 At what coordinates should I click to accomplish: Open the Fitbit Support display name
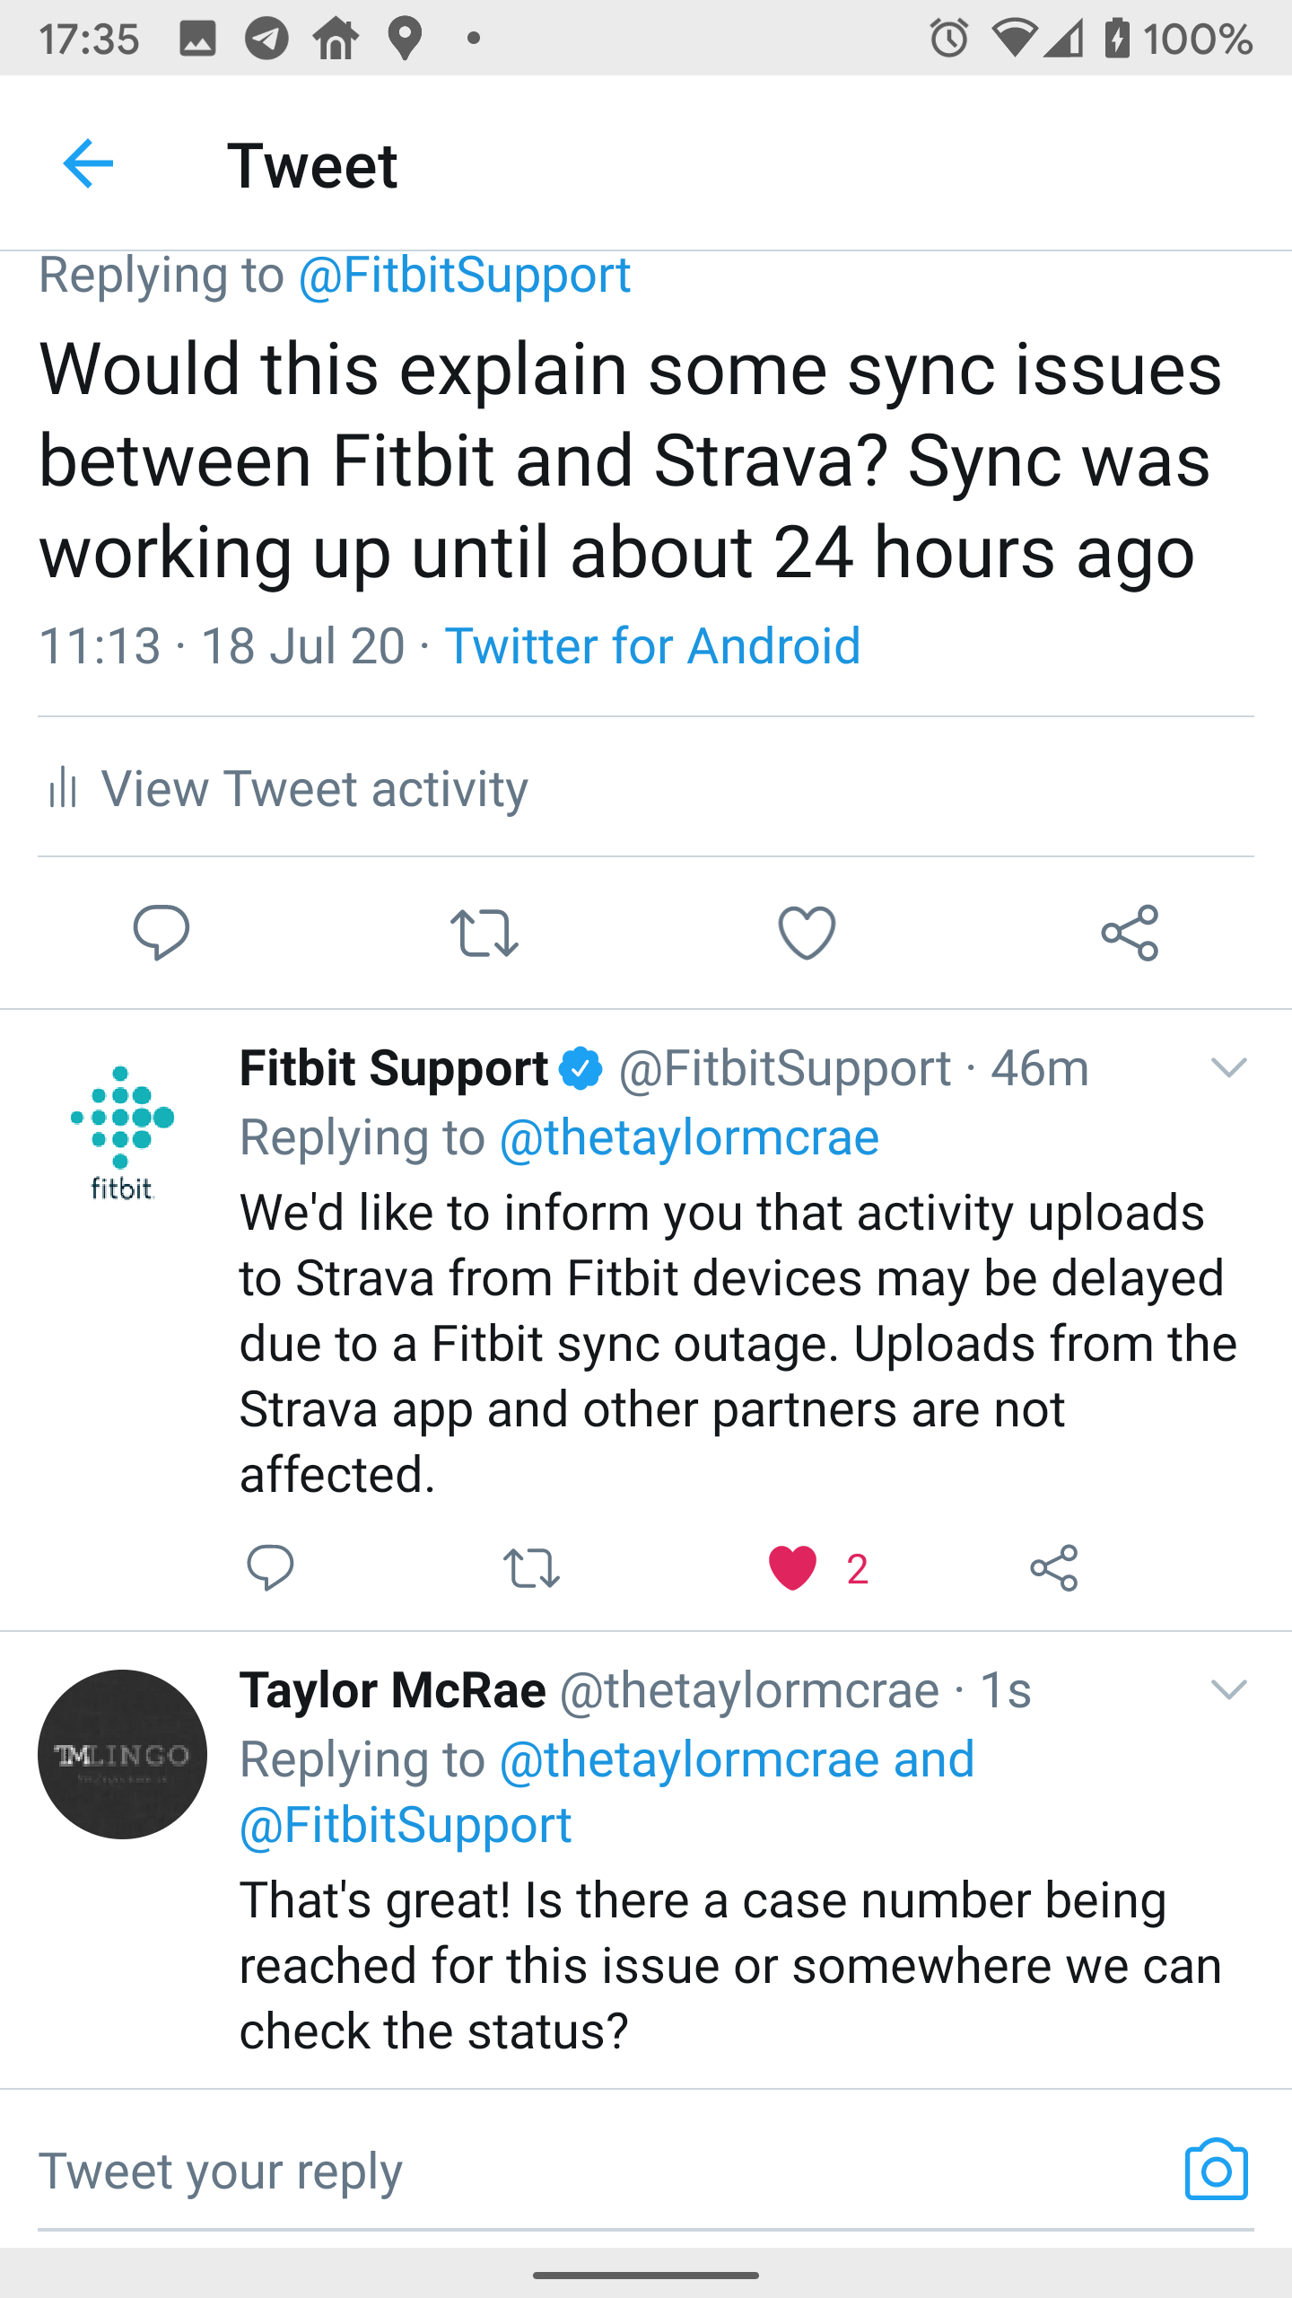(x=394, y=1068)
